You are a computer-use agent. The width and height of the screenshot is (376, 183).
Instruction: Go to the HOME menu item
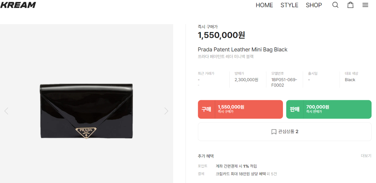(x=264, y=5)
